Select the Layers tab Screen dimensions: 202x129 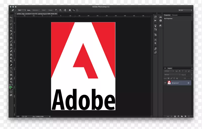[x=170, y=68]
